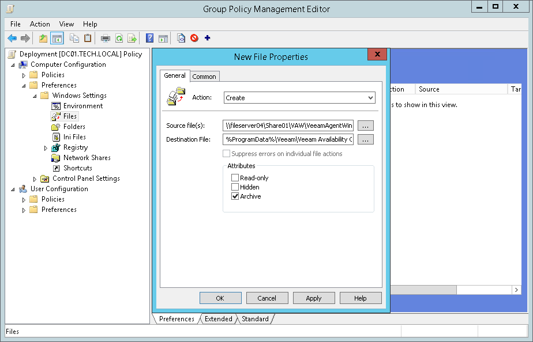
Task: Switch to the Common tab
Action: [x=204, y=76]
